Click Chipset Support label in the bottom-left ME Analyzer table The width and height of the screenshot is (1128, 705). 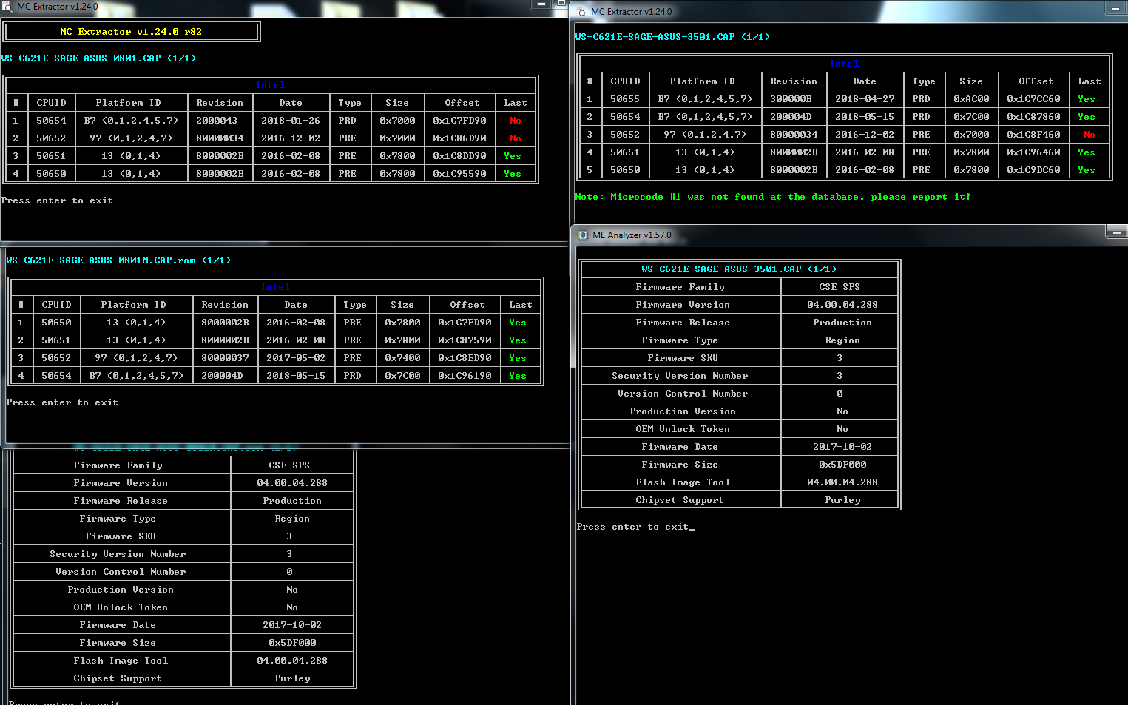click(118, 678)
